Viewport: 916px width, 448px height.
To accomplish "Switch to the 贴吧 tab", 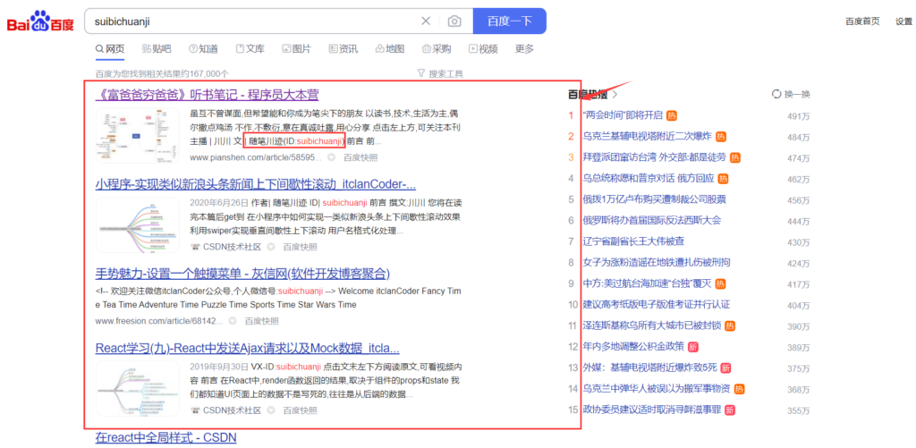I will tap(157, 49).
